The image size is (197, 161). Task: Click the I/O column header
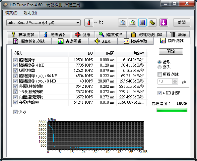[81, 53]
